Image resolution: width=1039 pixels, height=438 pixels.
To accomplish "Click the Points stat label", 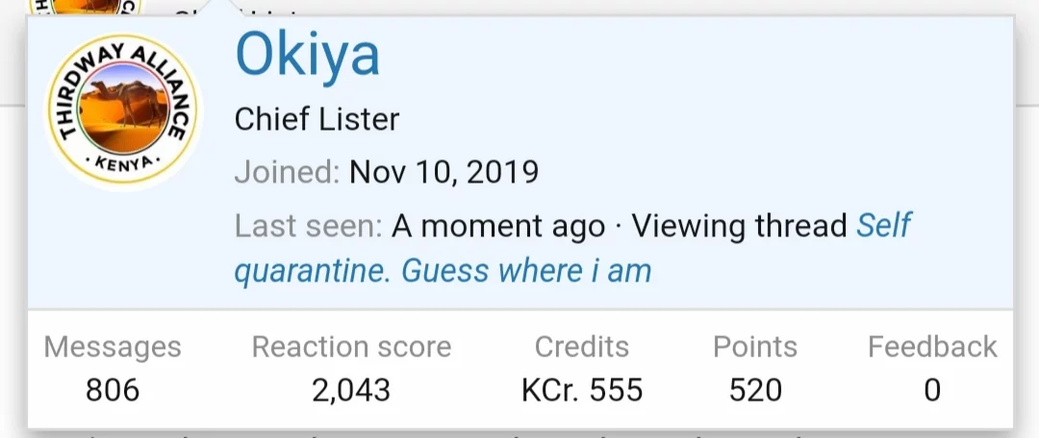I will coord(755,347).
